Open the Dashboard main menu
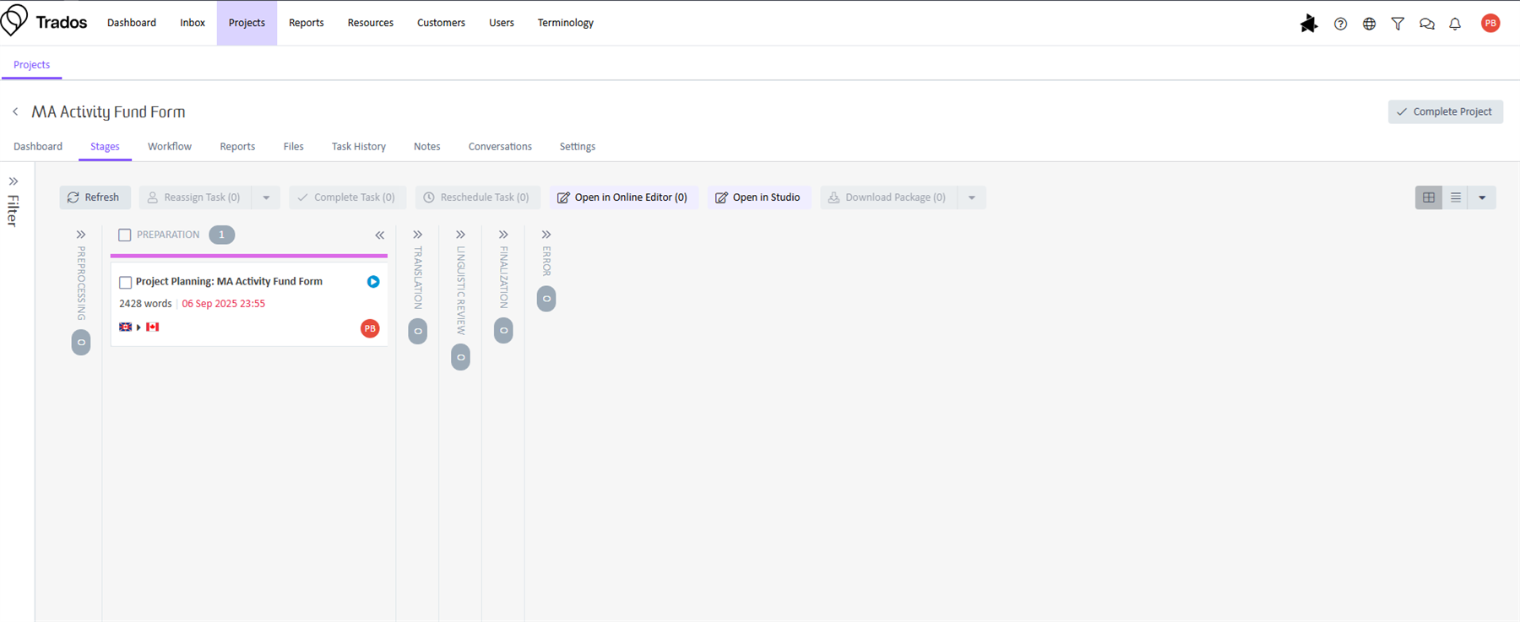The image size is (1520, 622). 132,23
